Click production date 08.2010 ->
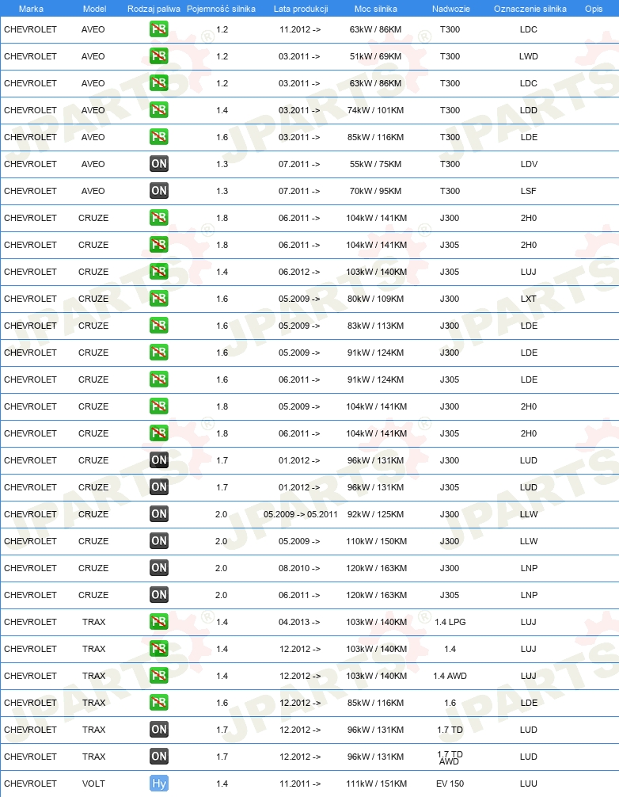 coord(299,568)
